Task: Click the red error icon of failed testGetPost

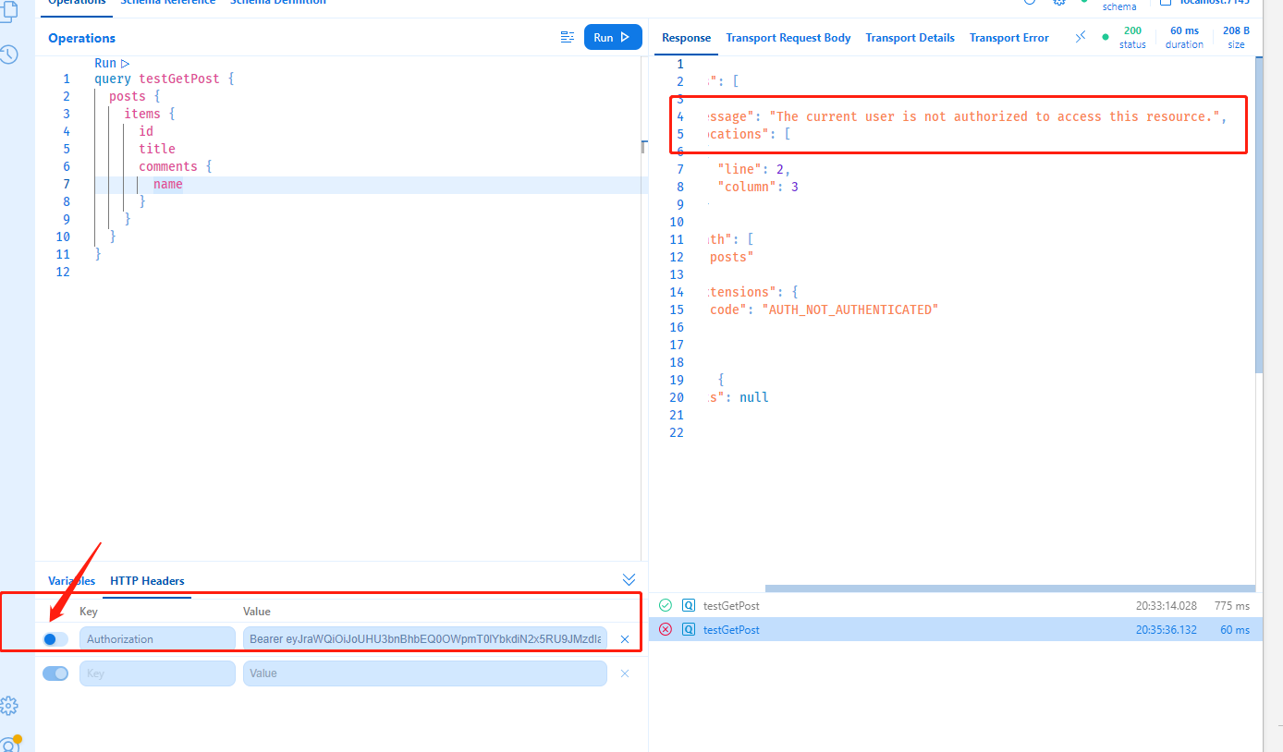Action: coord(666,630)
